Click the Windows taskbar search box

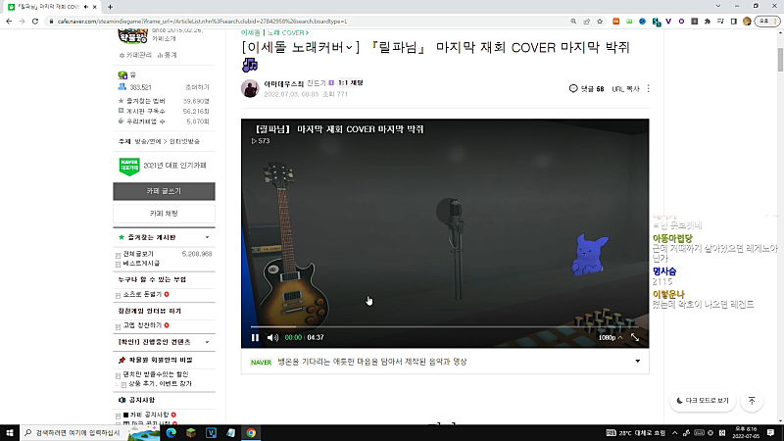tap(74, 433)
